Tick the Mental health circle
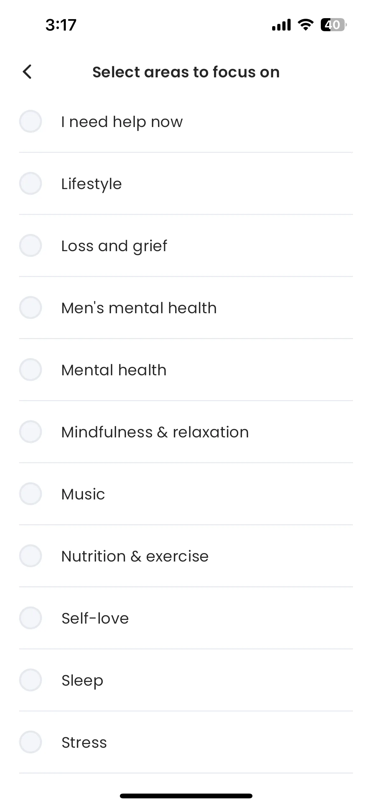 click(31, 370)
